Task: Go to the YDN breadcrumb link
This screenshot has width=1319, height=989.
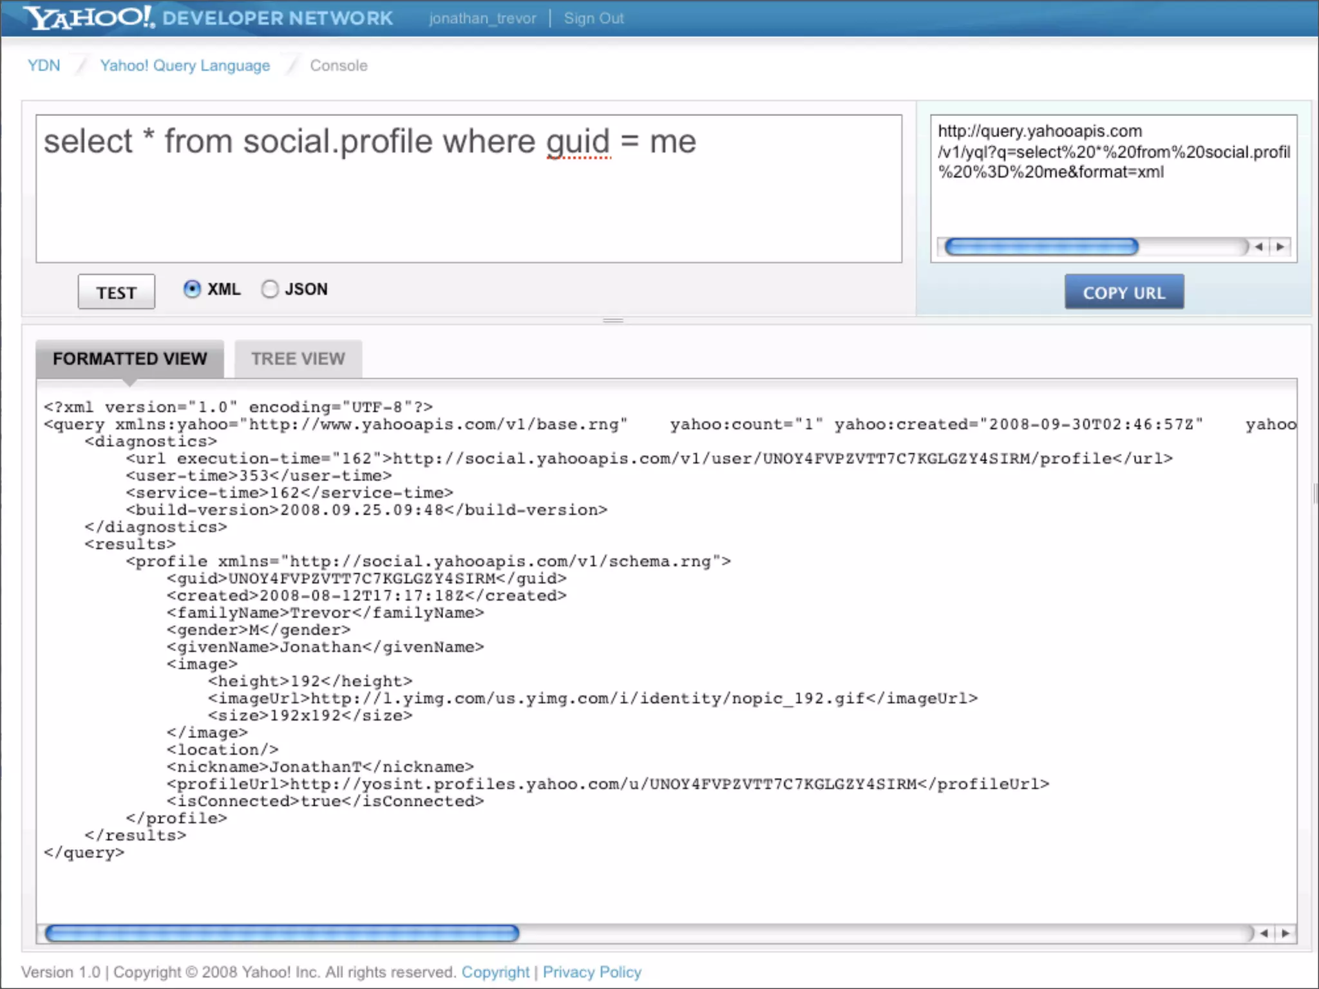Action: (x=44, y=66)
